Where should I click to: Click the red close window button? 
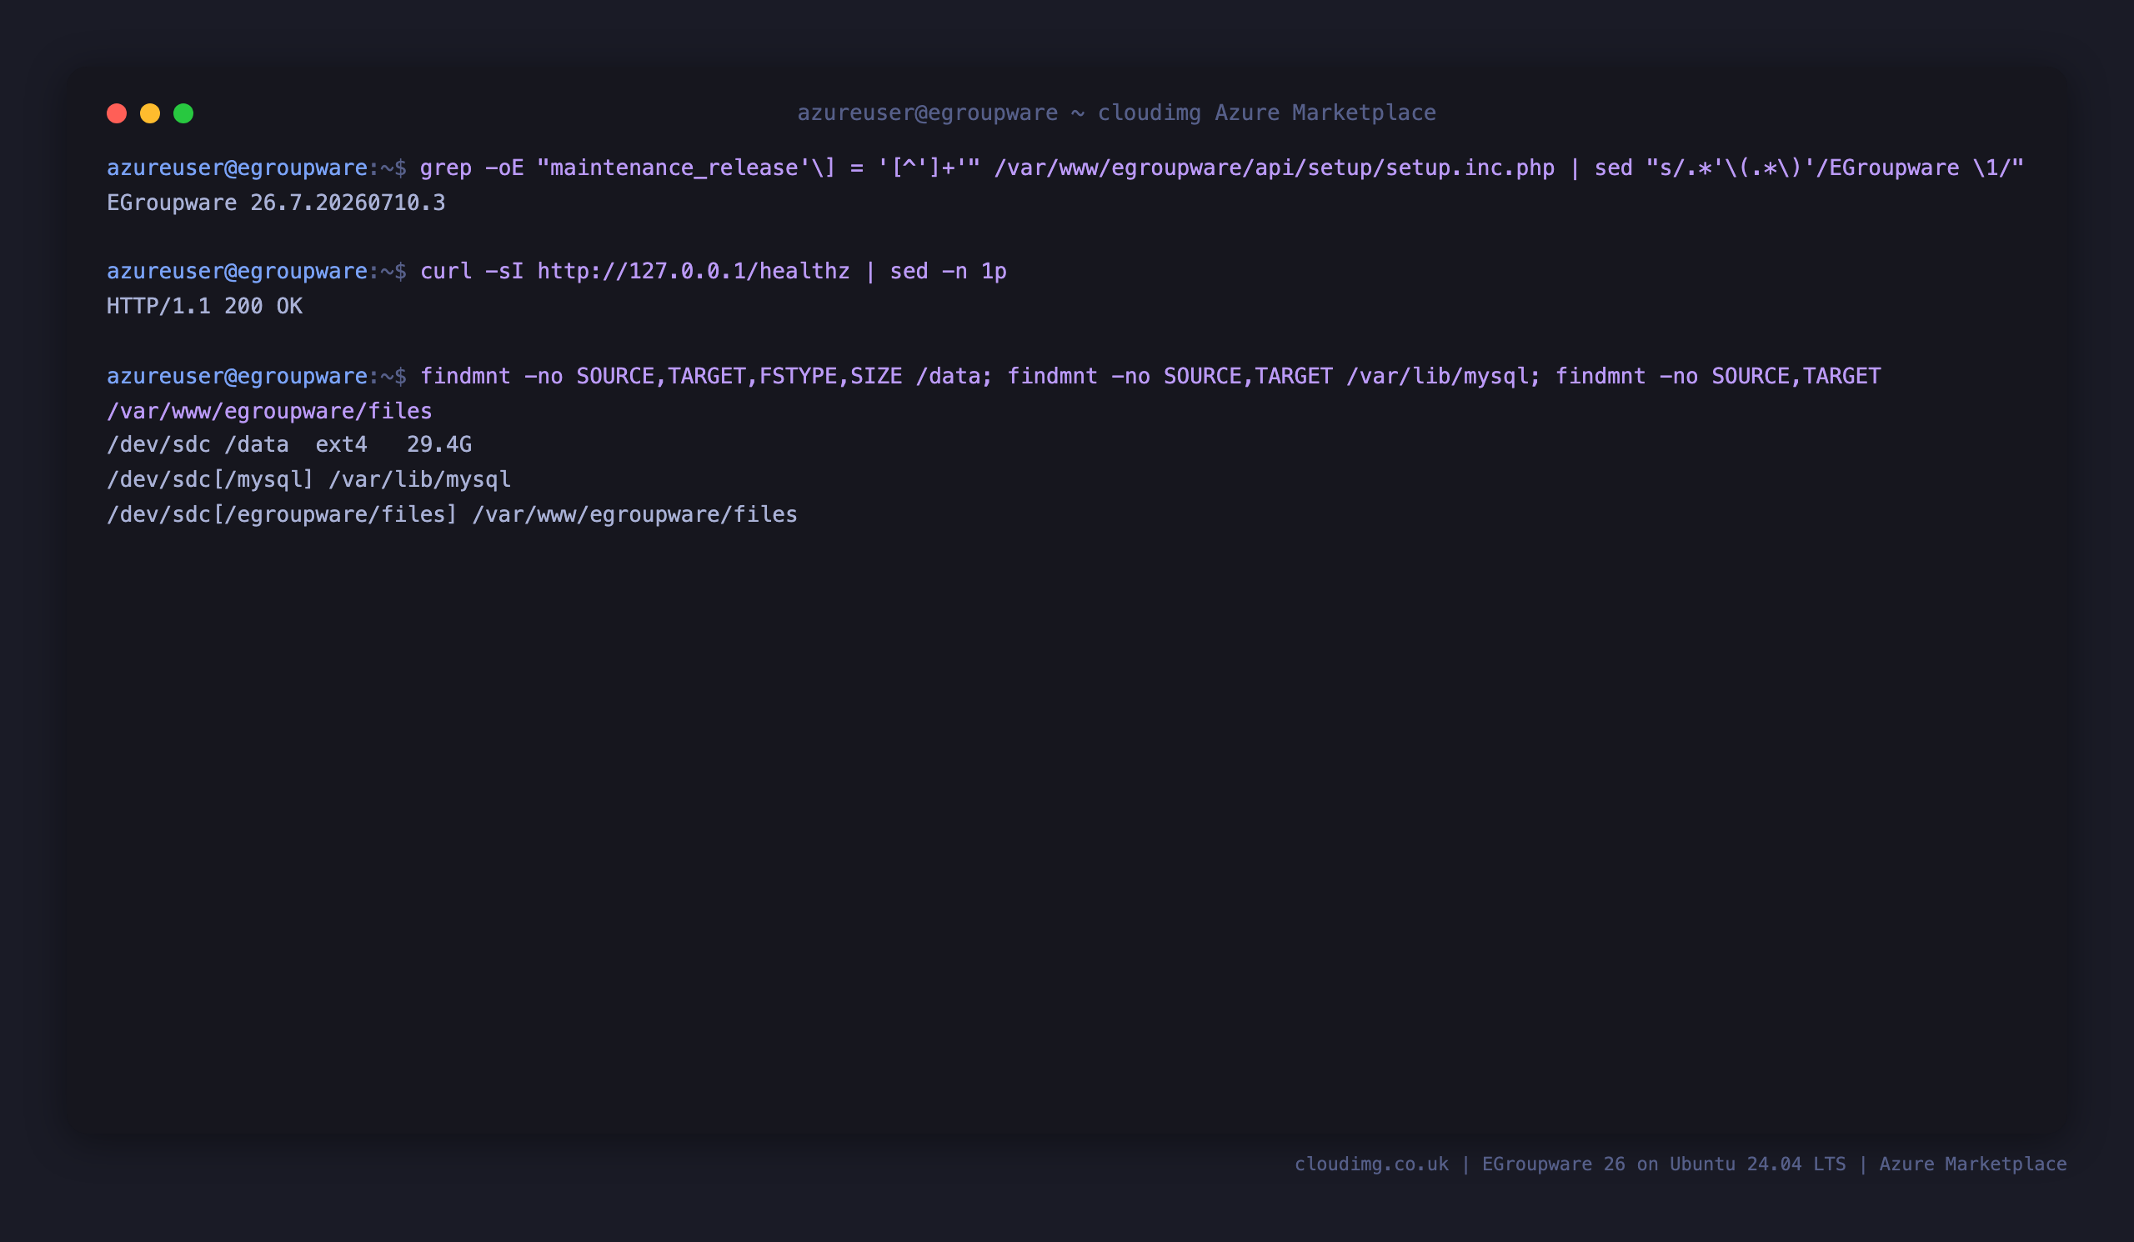117,113
